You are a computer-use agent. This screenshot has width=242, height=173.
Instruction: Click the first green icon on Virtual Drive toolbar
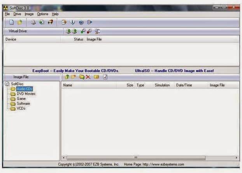click(68, 31)
